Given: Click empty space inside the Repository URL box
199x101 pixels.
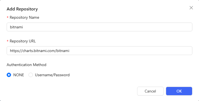Looking at the screenshot, I should click(131, 51).
